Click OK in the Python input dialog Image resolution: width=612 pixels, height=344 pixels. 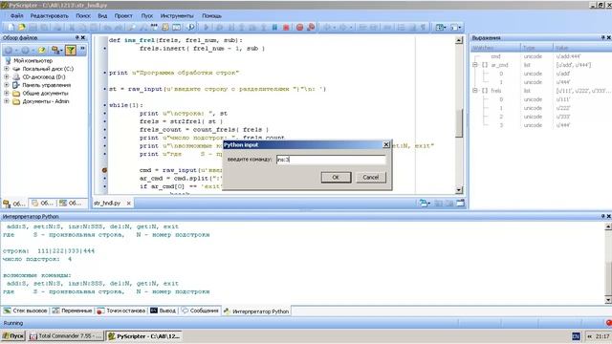336,177
